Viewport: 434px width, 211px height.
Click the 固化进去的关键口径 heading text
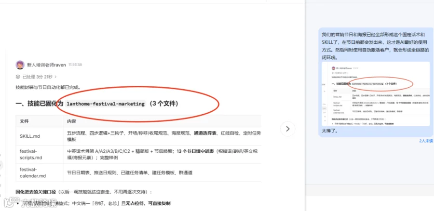[x=36, y=192]
